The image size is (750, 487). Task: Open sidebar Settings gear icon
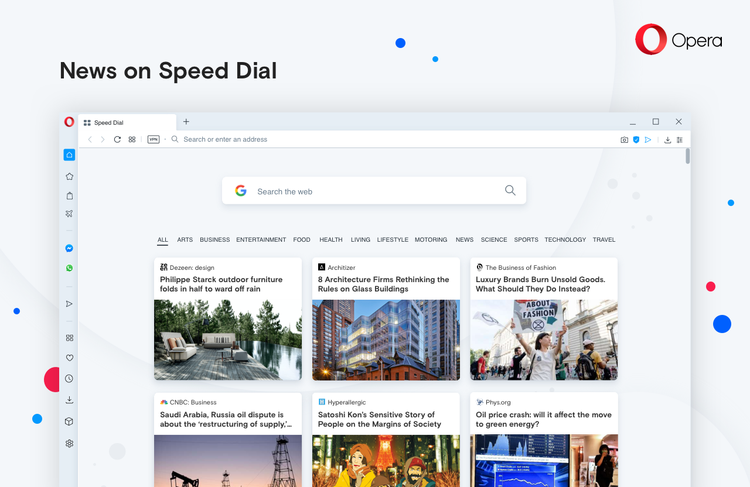(69, 444)
